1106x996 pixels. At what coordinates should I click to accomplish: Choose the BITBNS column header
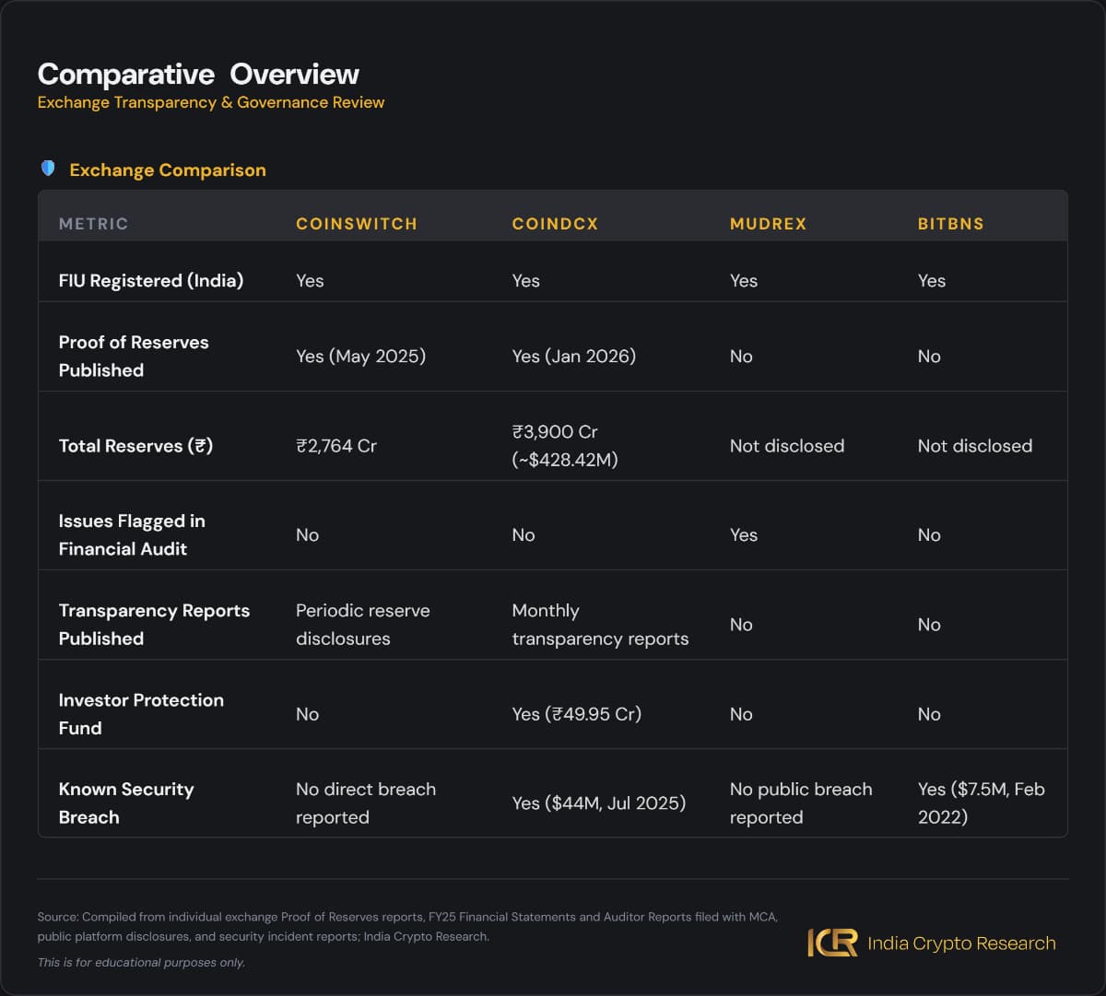[x=950, y=224]
